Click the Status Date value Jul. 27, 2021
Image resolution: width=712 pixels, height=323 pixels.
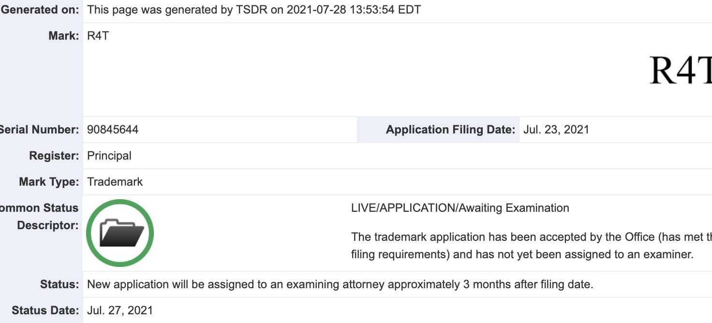(120, 310)
